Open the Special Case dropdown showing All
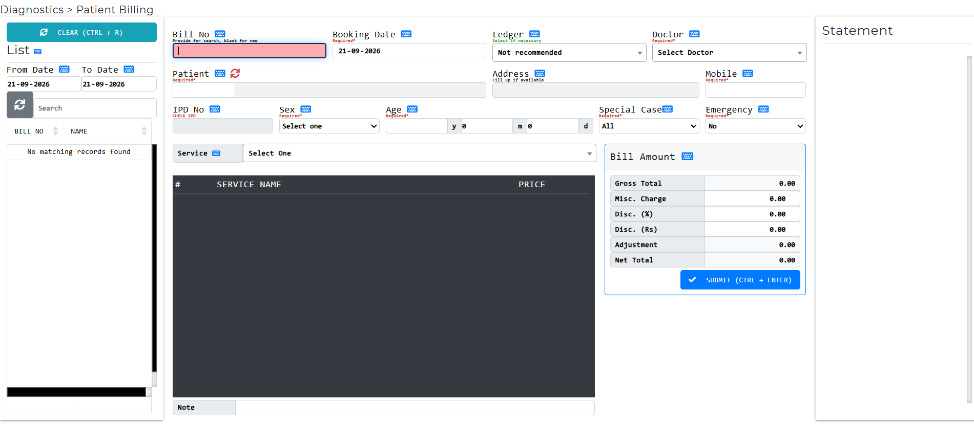Viewport: 974px width, 425px height. [649, 126]
